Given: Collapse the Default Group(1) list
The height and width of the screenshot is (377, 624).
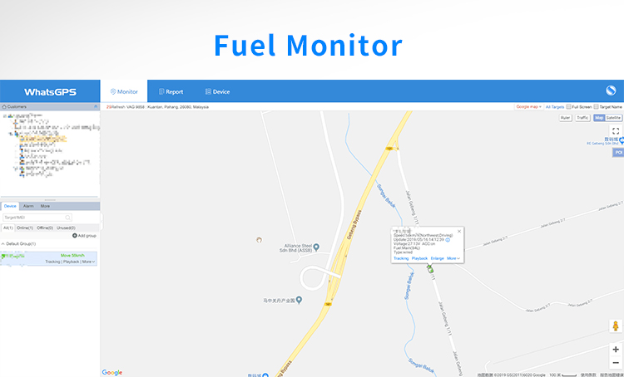Looking at the screenshot, I should 3,244.
